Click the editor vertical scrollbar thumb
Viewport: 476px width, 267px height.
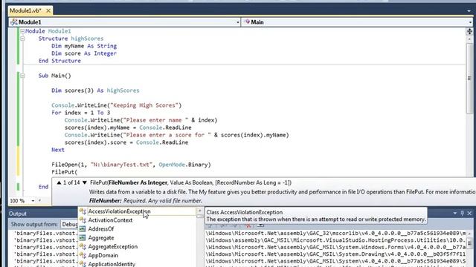coord(469,79)
